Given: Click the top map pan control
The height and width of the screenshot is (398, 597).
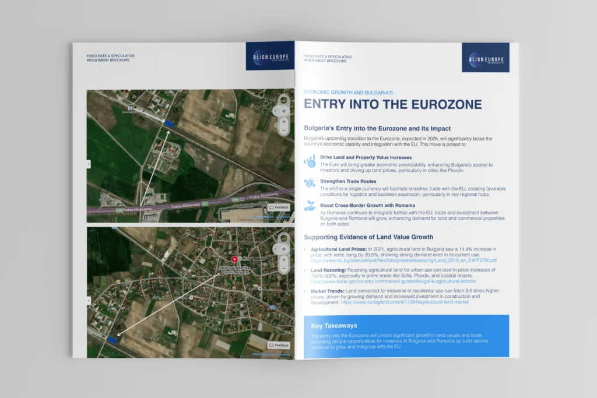Looking at the screenshot, I should (x=283, y=110).
